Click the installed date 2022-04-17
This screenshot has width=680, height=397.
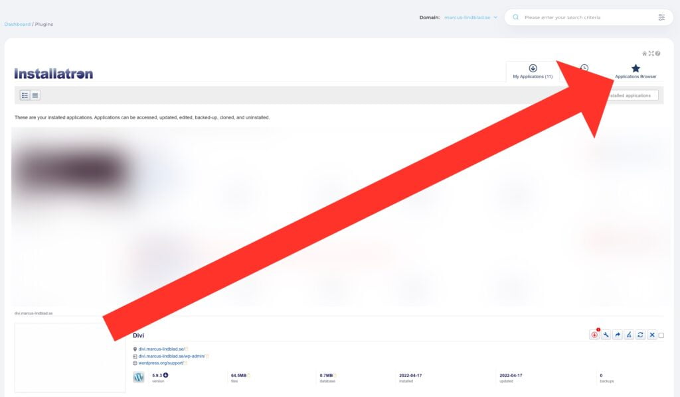(x=410, y=375)
